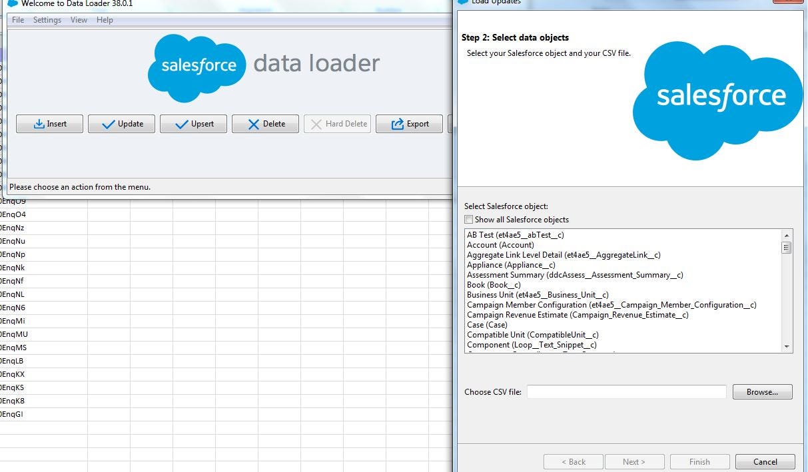Viewport: 808px width, 472px height.
Task: Click the Next > button
Action: click(634, 462)
